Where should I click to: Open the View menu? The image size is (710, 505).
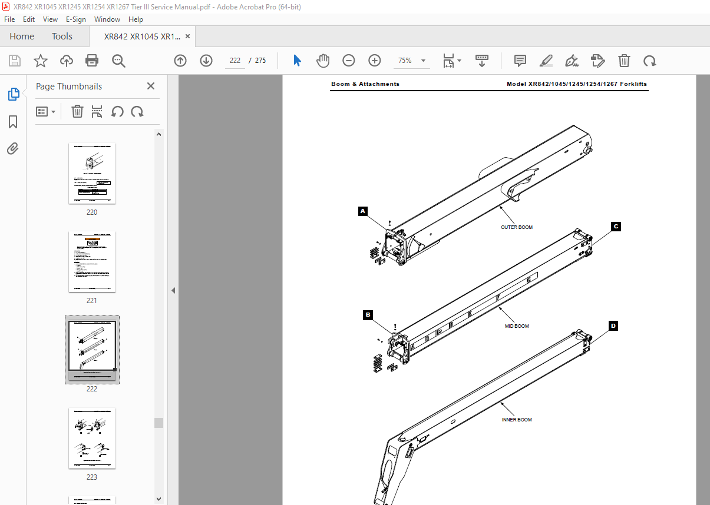coord(51,19)
